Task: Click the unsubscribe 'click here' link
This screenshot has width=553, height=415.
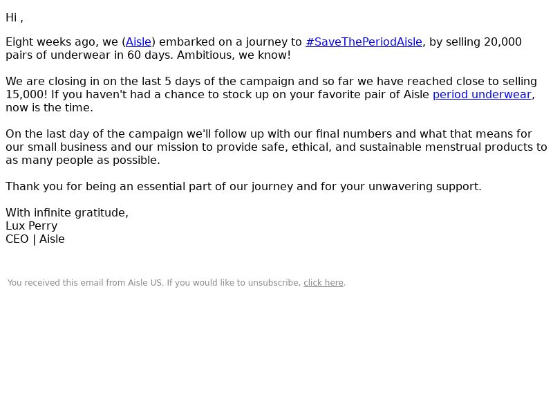Action: (x=324, y=283)
